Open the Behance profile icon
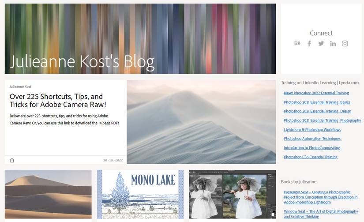The height and width of the screenshot is (222, 364). tap(297, 43)
